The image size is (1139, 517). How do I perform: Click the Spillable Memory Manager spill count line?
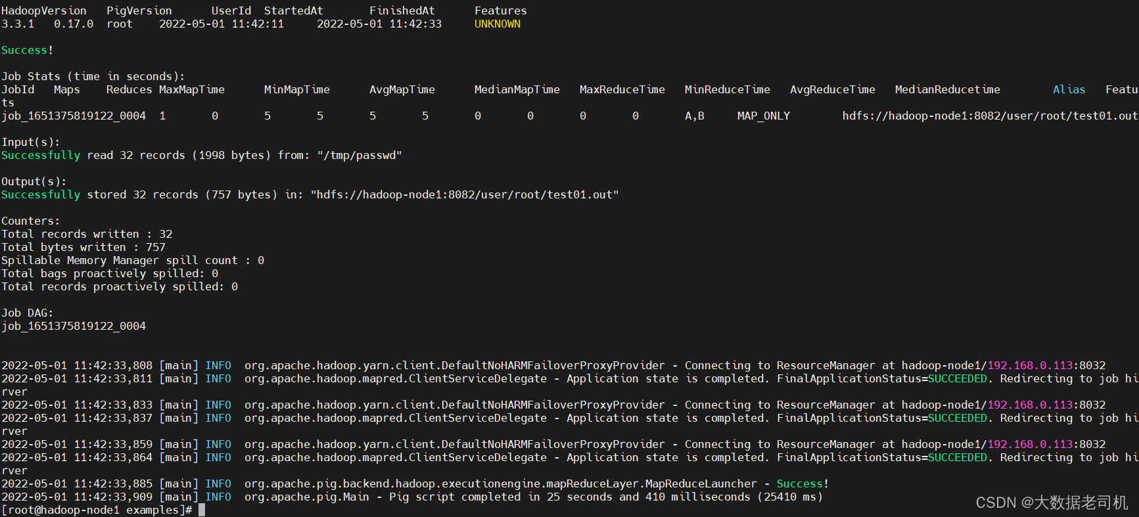[133, 260]
